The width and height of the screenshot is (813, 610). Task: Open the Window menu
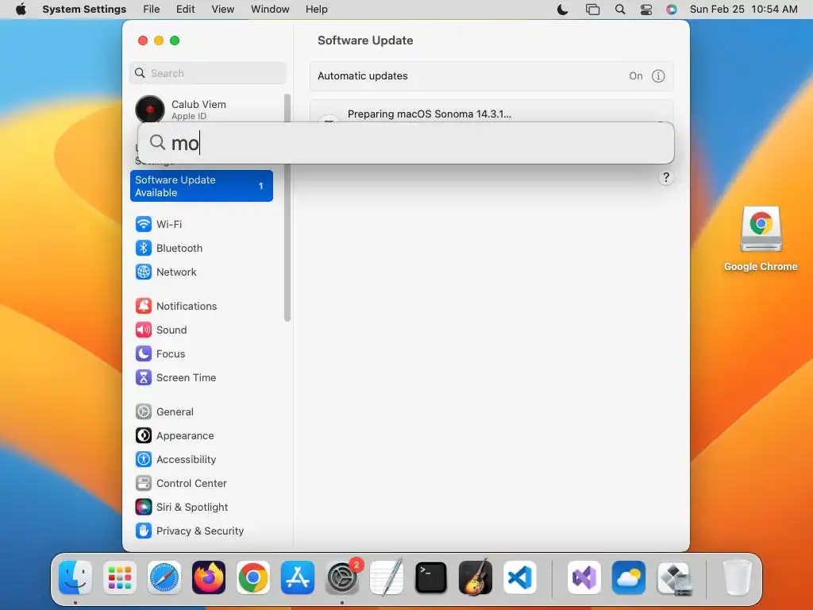point(270,10)
